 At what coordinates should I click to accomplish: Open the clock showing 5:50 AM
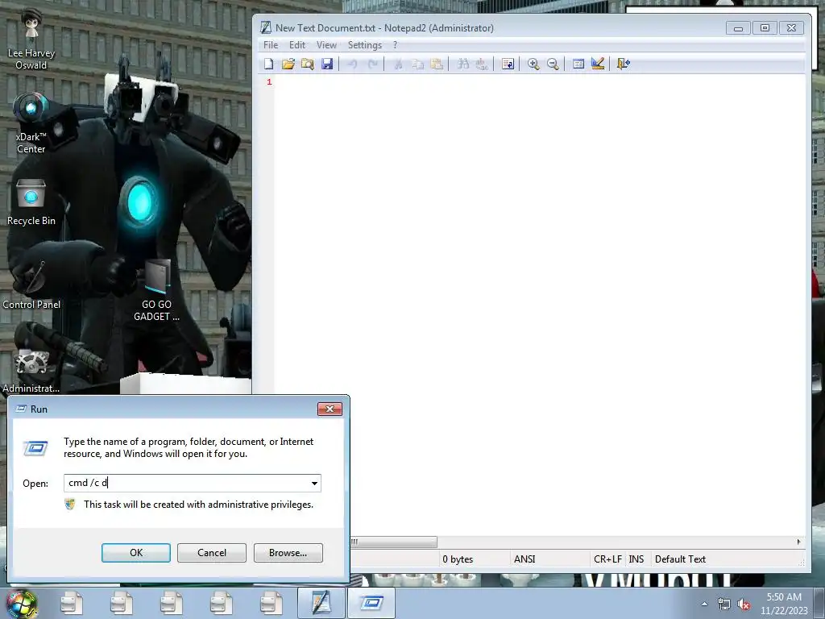tap(784, 604)
